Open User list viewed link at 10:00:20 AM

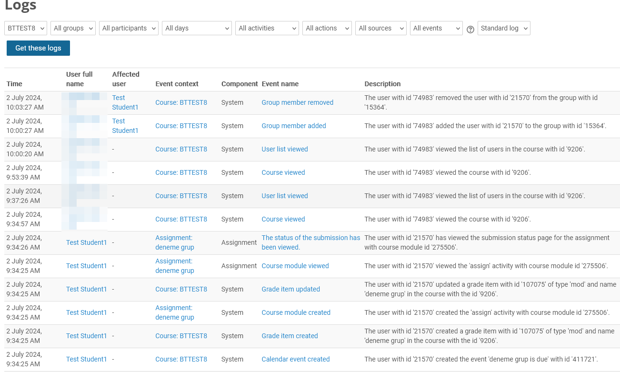285,149
